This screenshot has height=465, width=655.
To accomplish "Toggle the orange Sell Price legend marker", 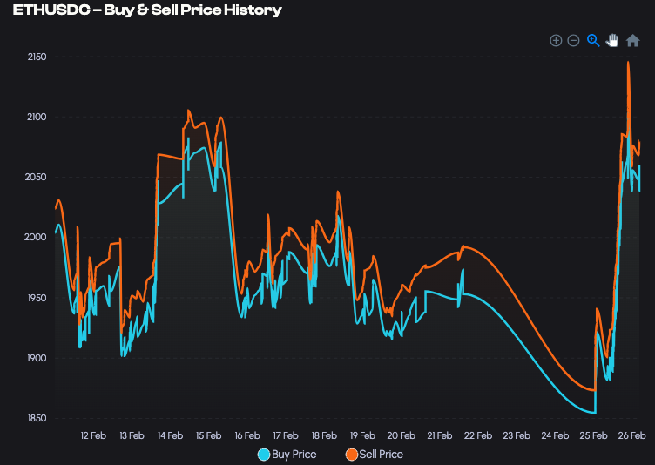I will 352,455.
